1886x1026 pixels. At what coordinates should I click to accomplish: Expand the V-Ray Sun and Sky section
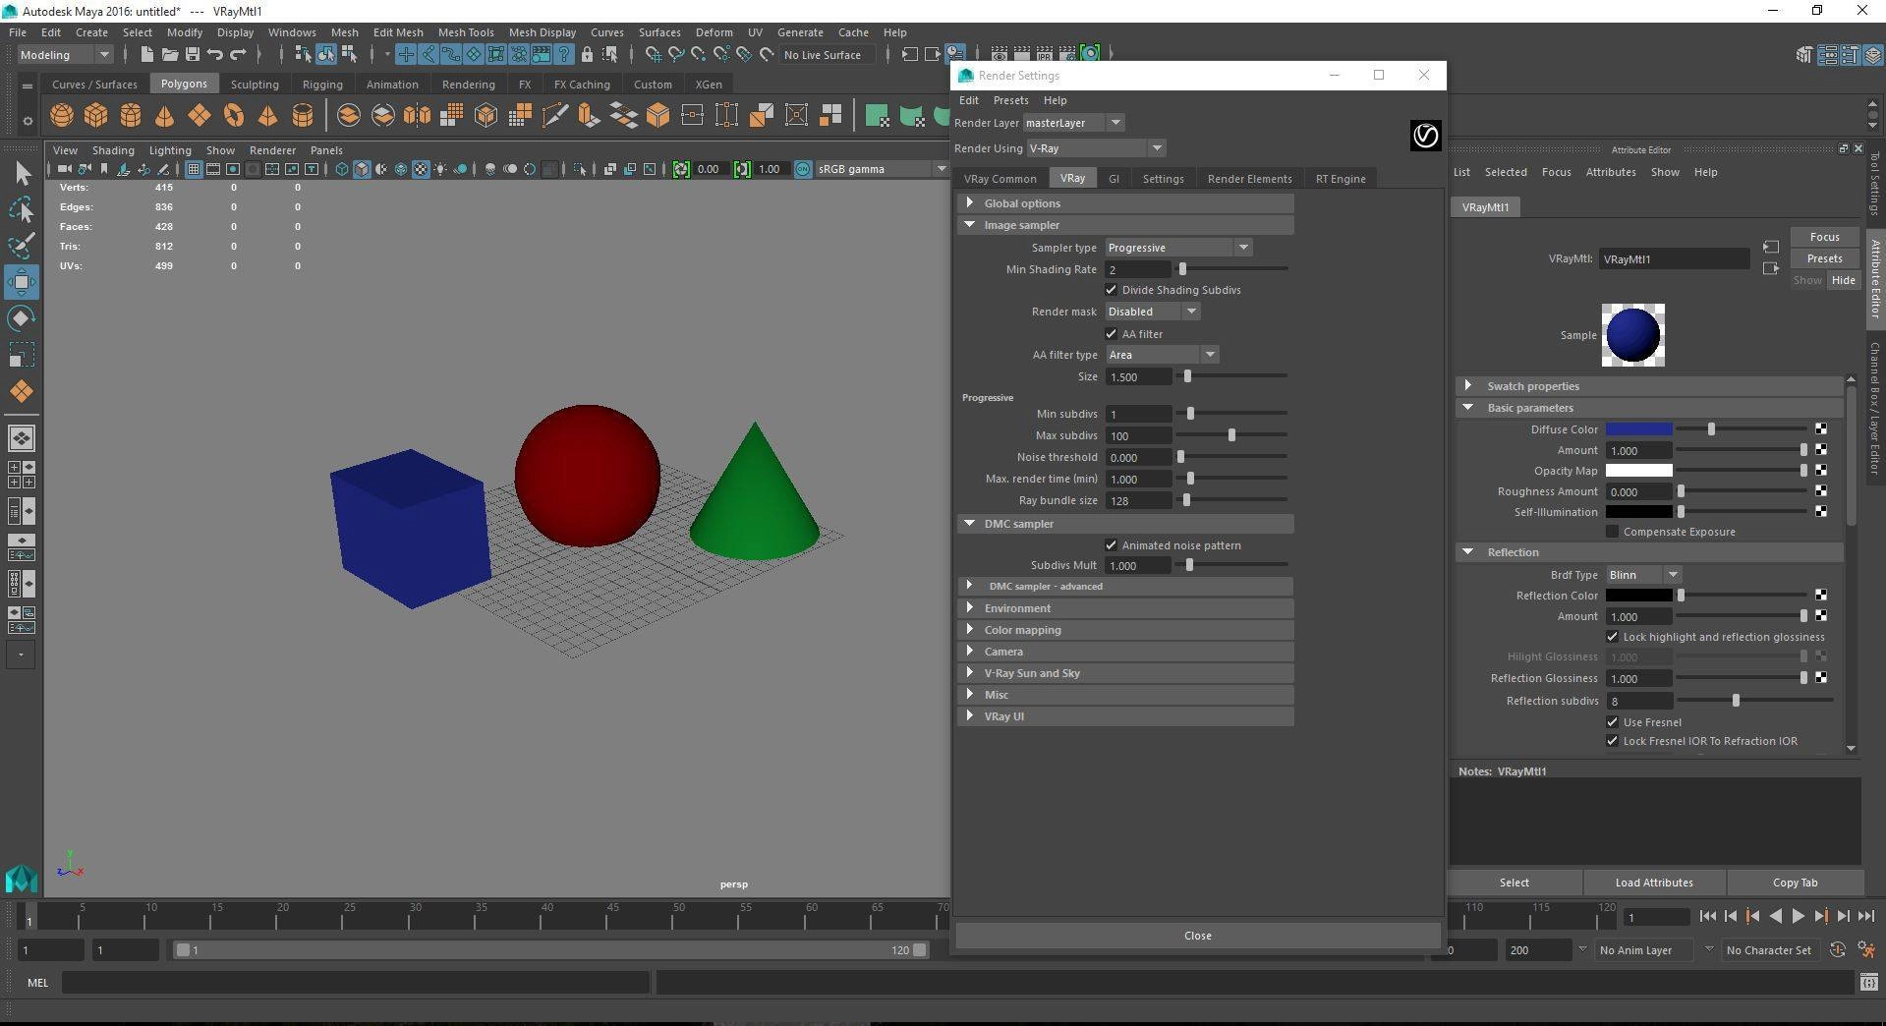pyautogui.click(x=1126, y=673)
